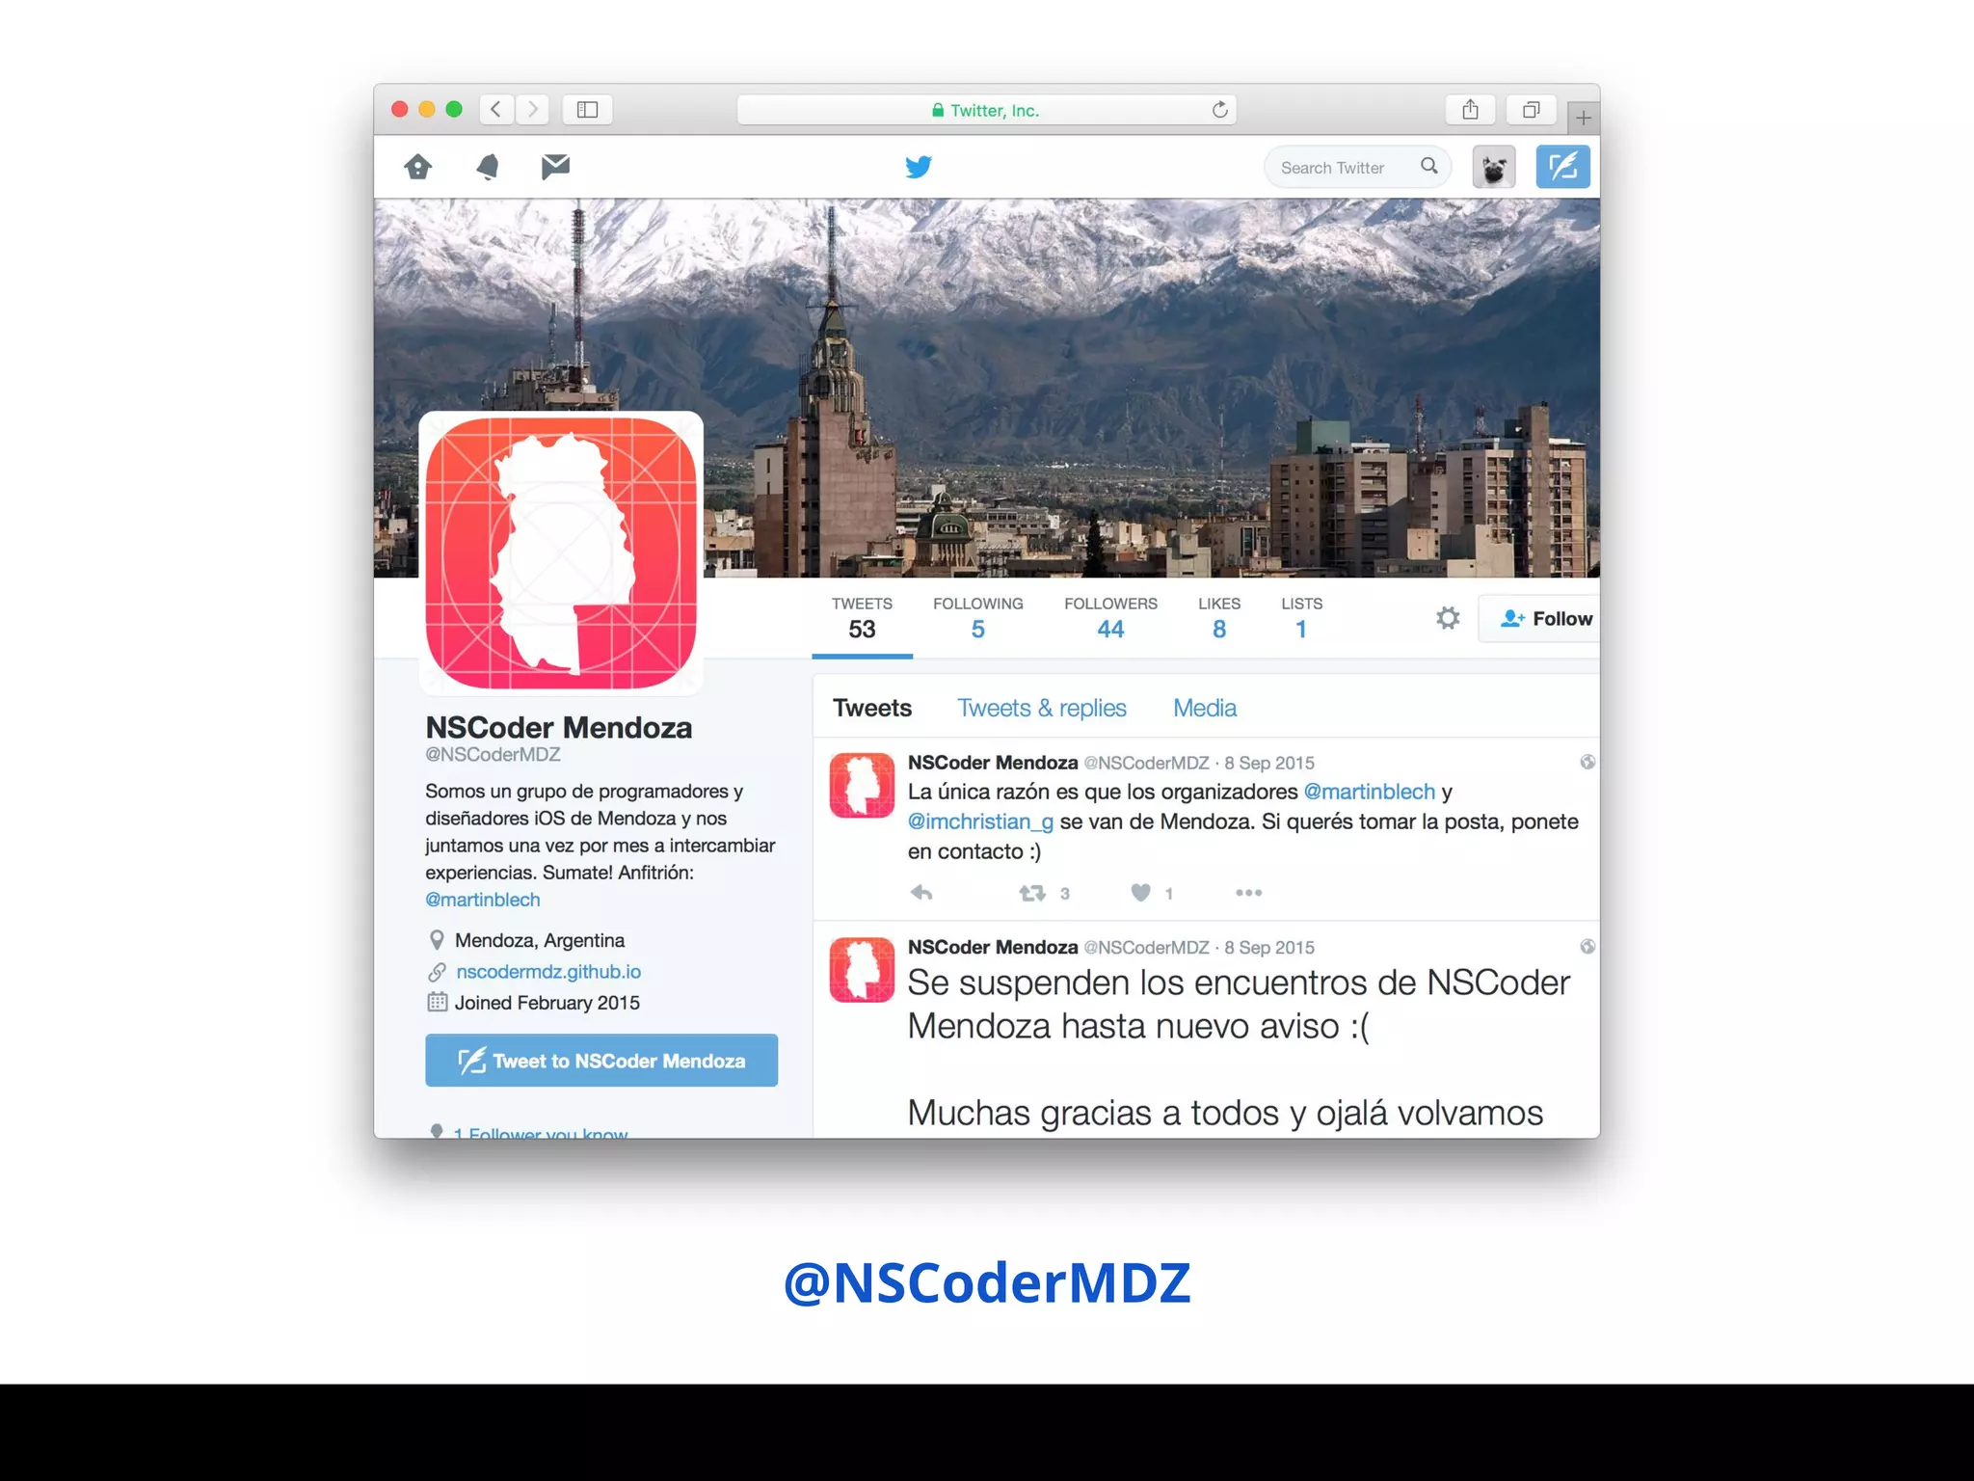
Task: Toggle Safari sidebar button
Action: (587, 110)
